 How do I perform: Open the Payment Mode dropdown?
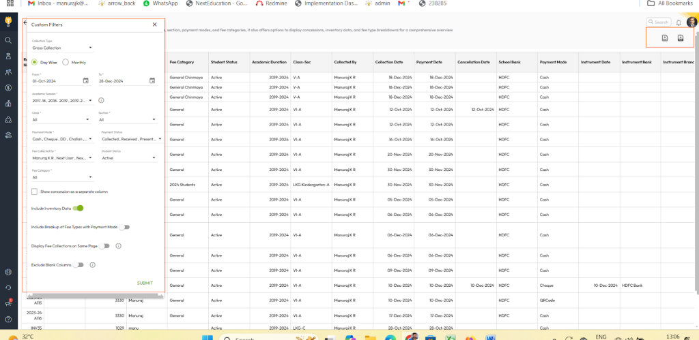click(63, 139)
